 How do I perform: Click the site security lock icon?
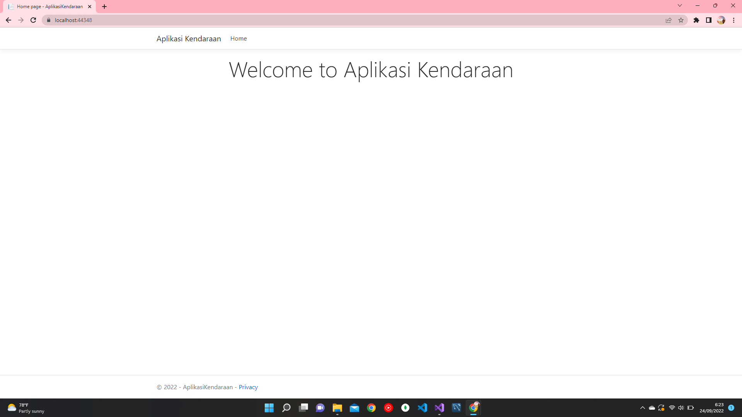49,20
